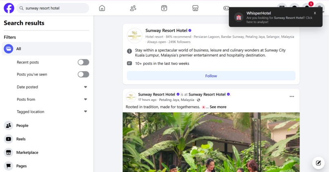Open the post's garden photo
Viewport: 329px width, 172px height.
tap(211, 142)
